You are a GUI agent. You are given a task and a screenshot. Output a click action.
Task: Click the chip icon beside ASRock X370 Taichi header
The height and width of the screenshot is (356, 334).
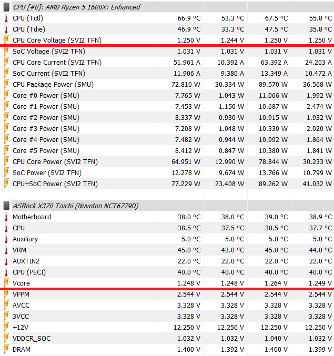point(6,206)
